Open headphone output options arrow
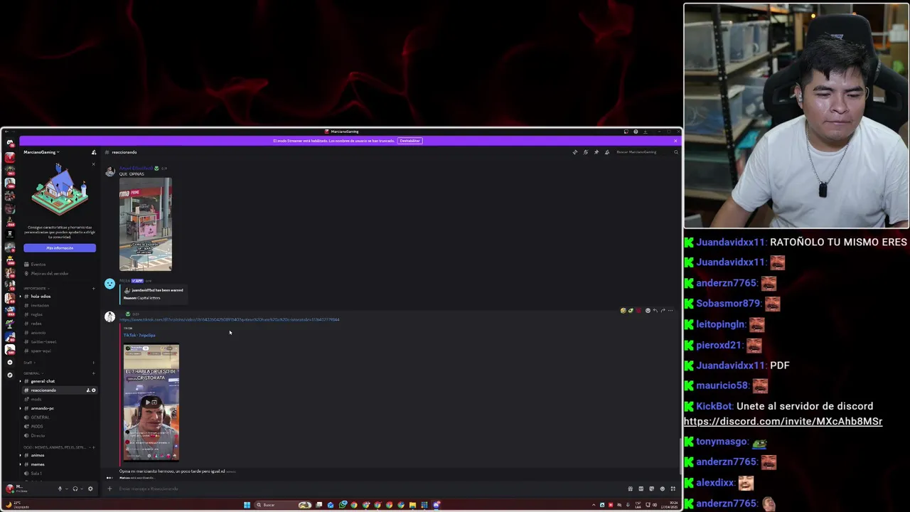Image resolution: width=910 pixels, height=512 pixels. 82,489
